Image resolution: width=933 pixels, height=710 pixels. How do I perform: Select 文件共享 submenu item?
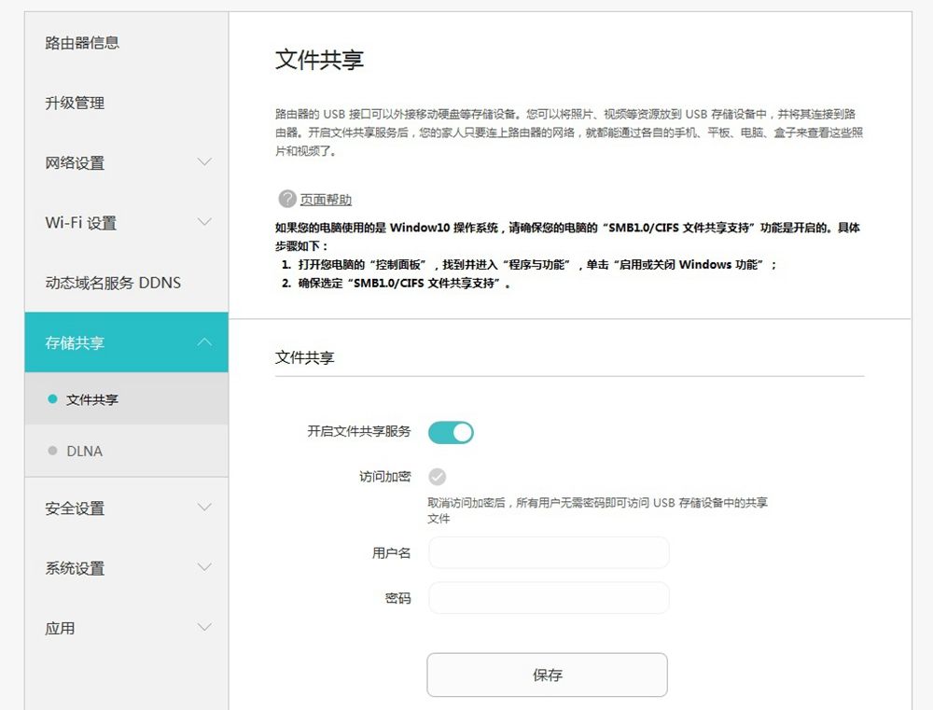[x=127, y=398]
